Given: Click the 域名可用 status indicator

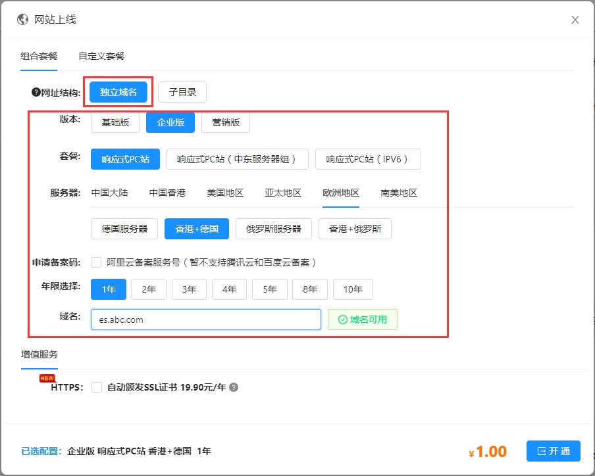Looking at the screenshot, I should [x=363, y=320].
